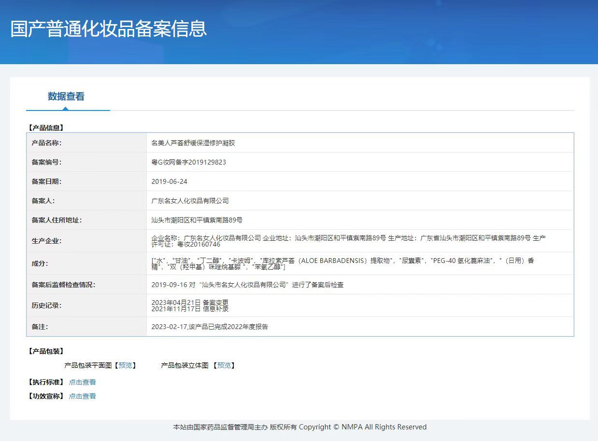The height and width of the screenshot is (441, 598).
Task: Click the 【产品包装】 section heading
Action: pyautogui.click(x=46, y=351)
